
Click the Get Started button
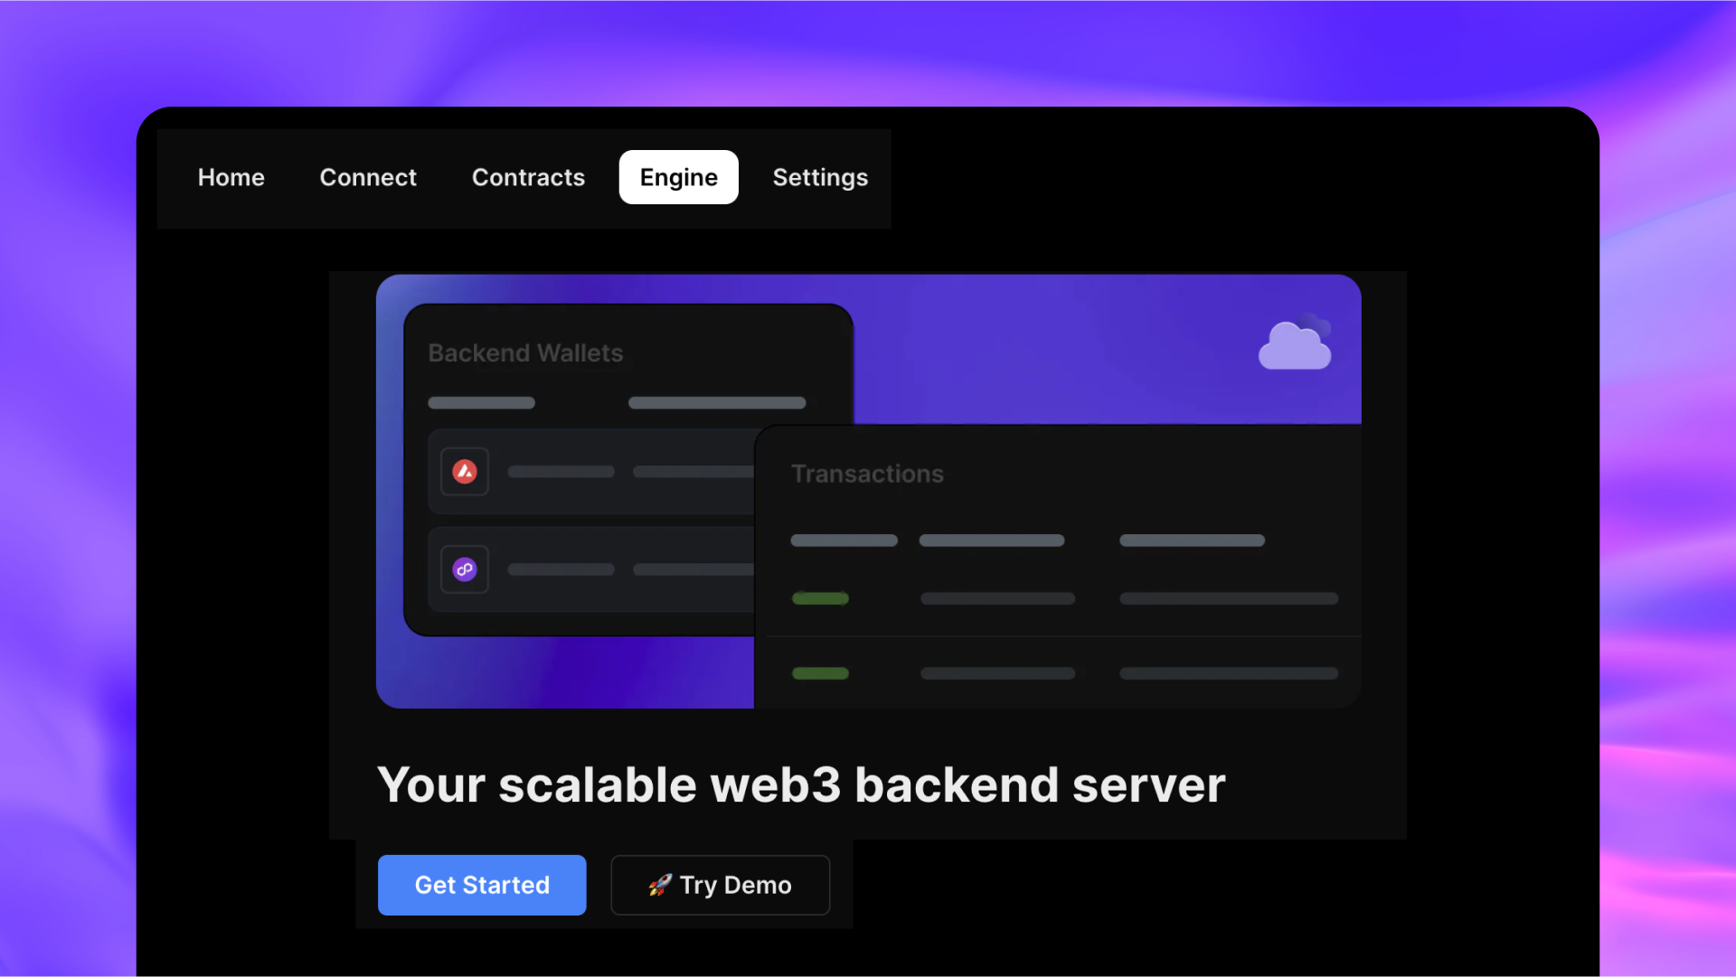(481, 885)
